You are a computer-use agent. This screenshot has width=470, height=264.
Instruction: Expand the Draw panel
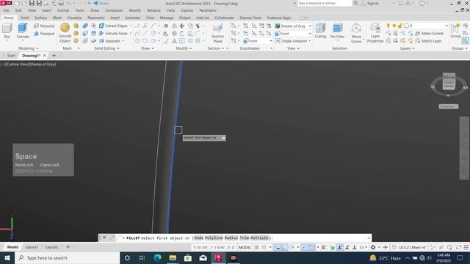tap(148, 48)
